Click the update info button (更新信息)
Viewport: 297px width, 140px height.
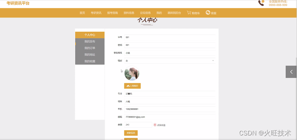click(x=131, y=133)
